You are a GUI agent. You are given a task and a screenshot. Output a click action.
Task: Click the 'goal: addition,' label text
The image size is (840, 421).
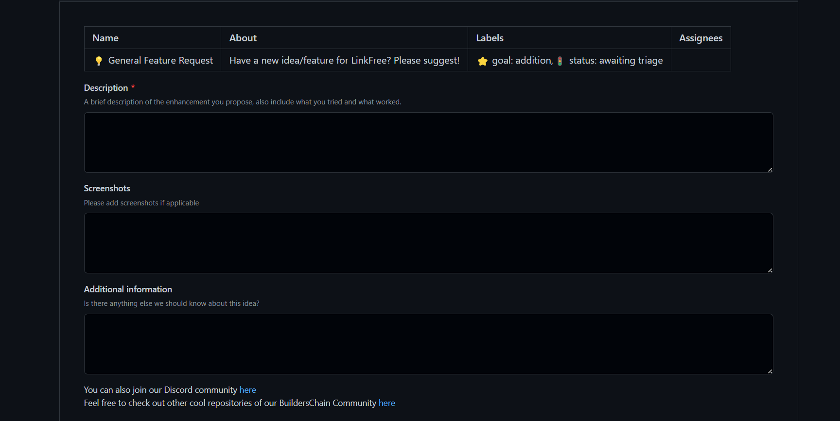[522, 61]
